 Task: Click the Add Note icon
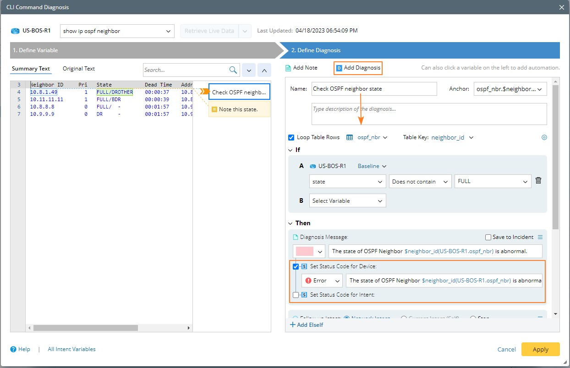coord(288,68)
